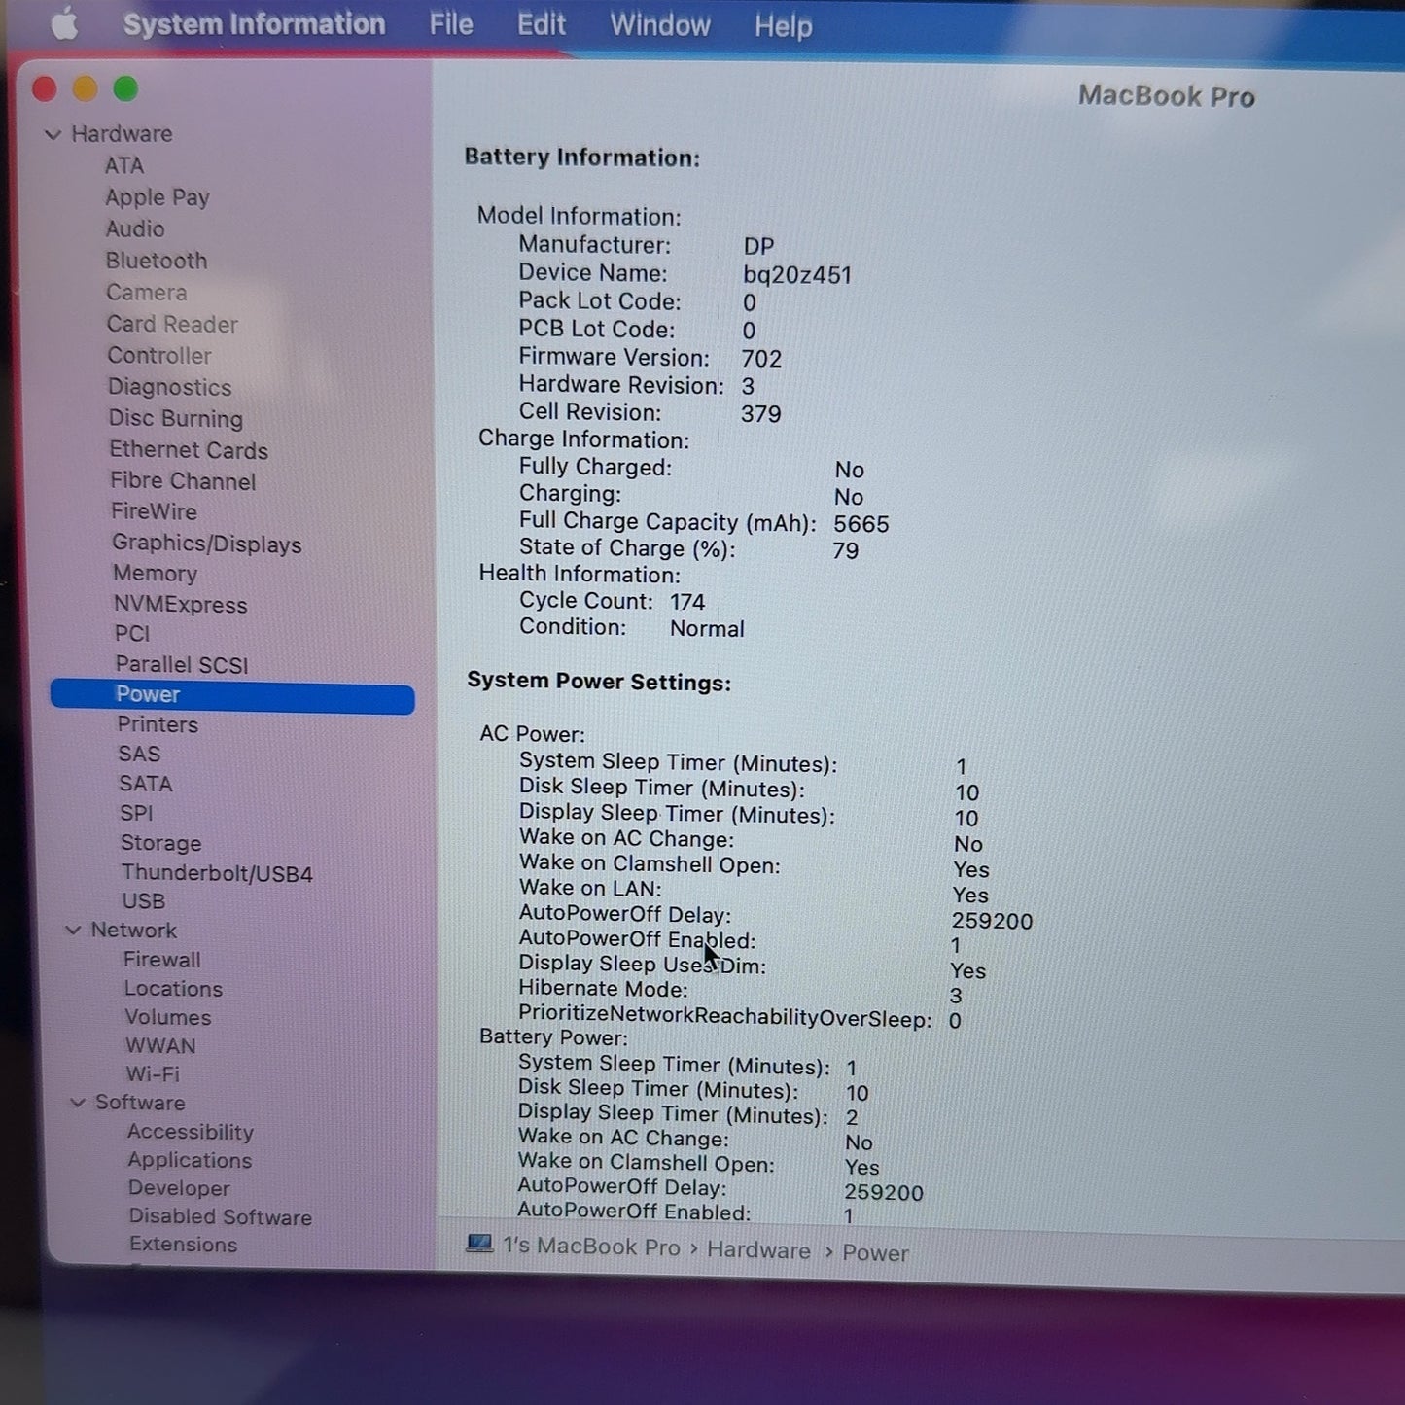Select Parallel SCSI in the sidebar
Image resolution: width=1405 pixels, height=1405 pixels.
[182, 665]
